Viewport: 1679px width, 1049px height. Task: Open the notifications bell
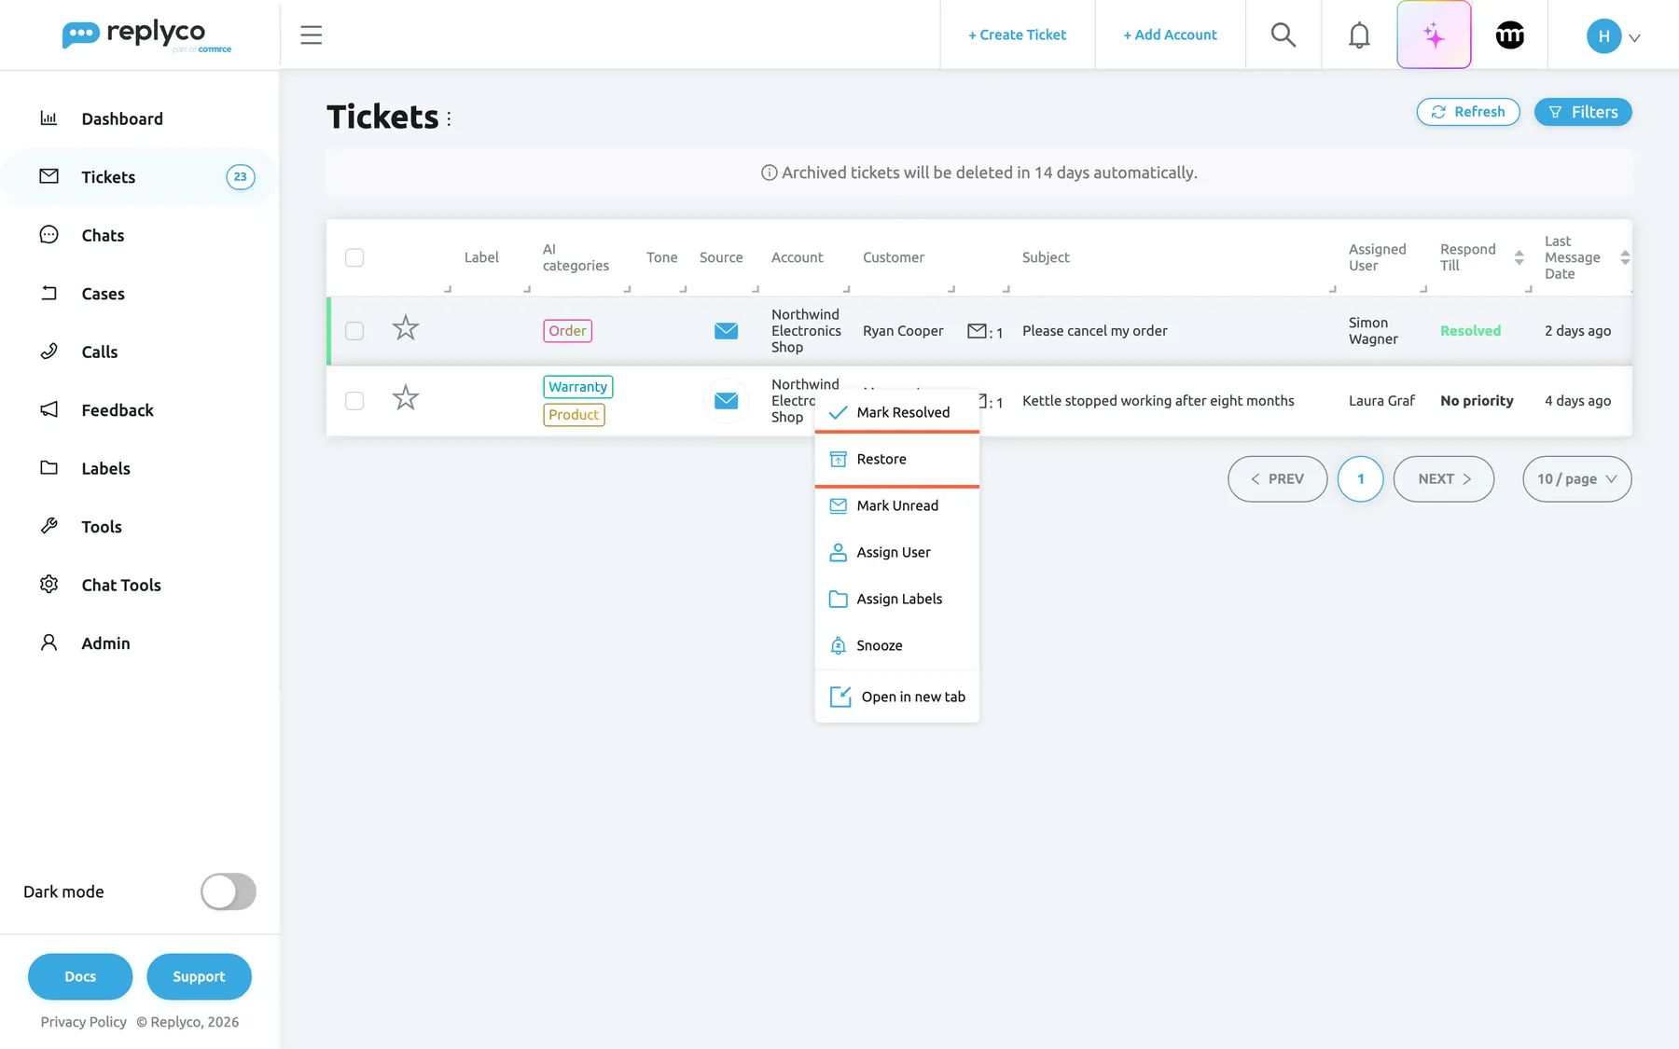pyautogui.click(x=1359, y=35)
